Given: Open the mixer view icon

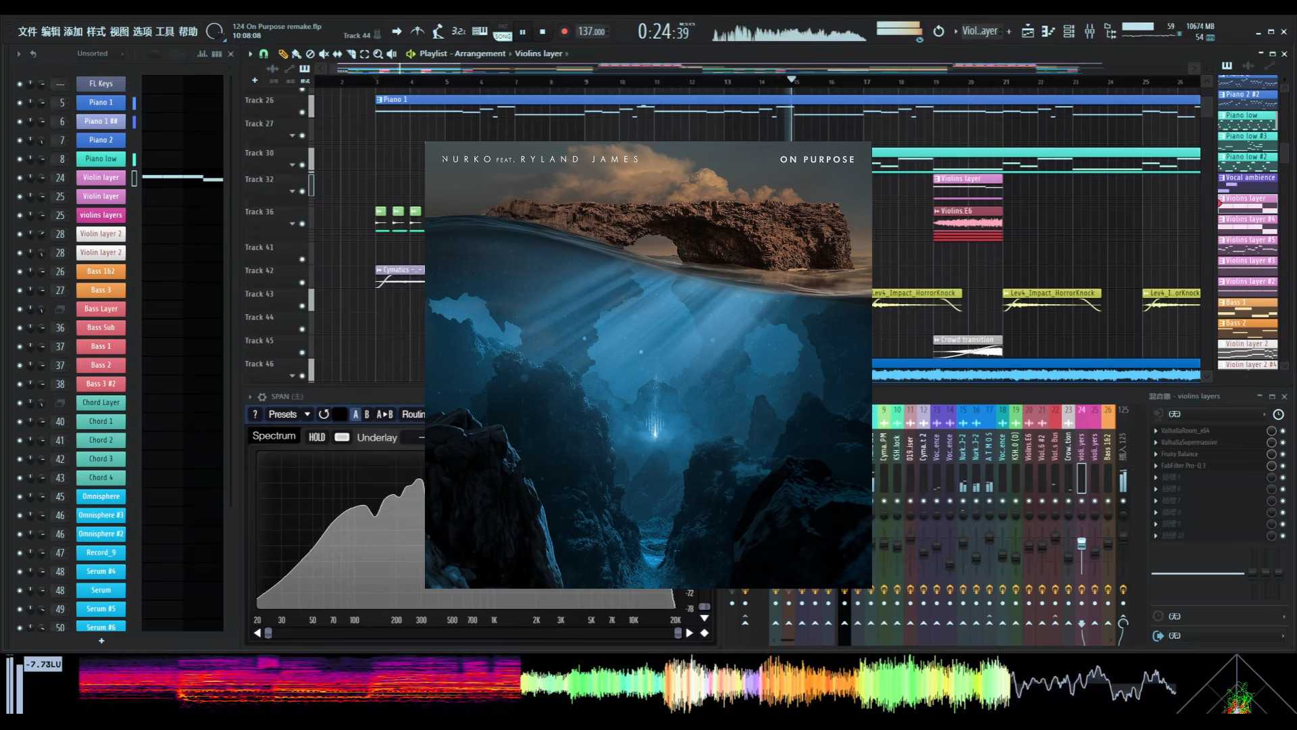Looking at the screenshot, I should (1090, 31).
